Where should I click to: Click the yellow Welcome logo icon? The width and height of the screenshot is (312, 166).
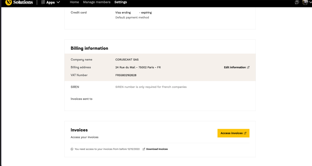[x=9, y=2]
